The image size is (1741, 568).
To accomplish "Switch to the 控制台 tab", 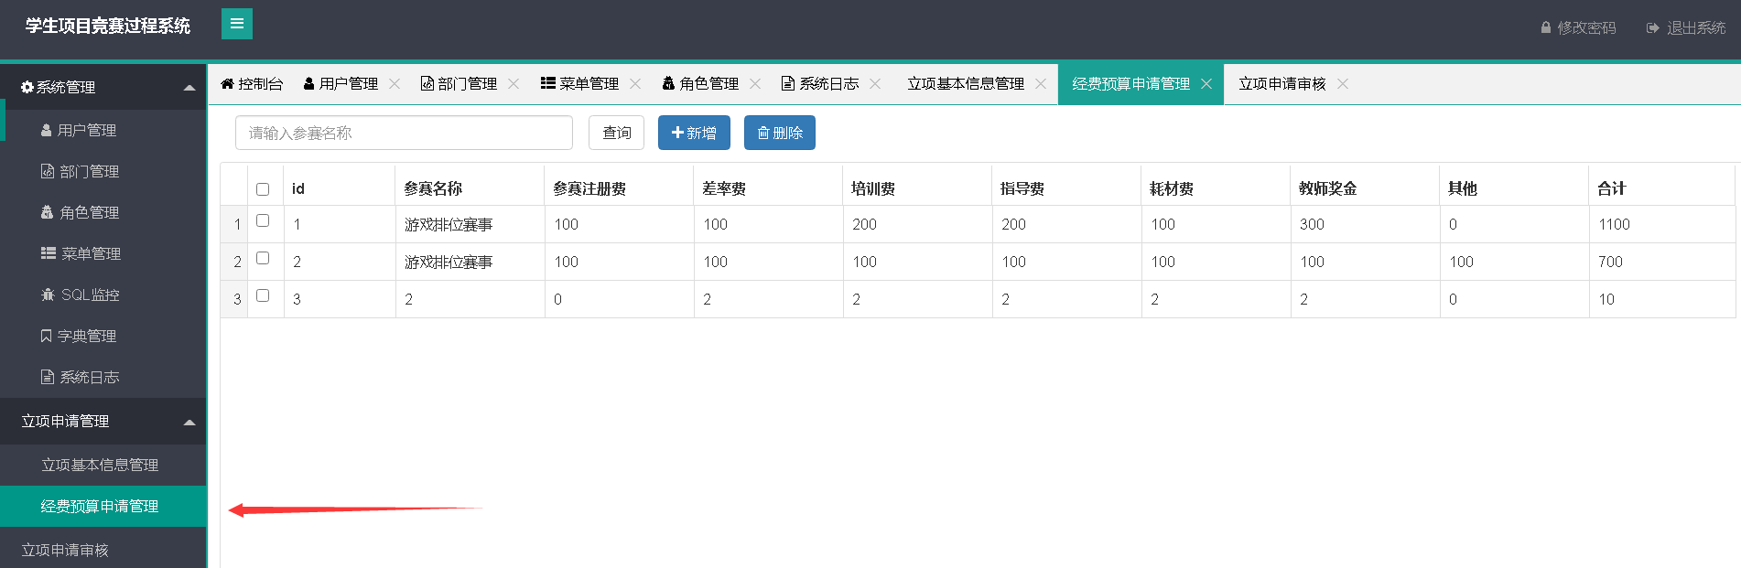I will [x=253, y=83].
